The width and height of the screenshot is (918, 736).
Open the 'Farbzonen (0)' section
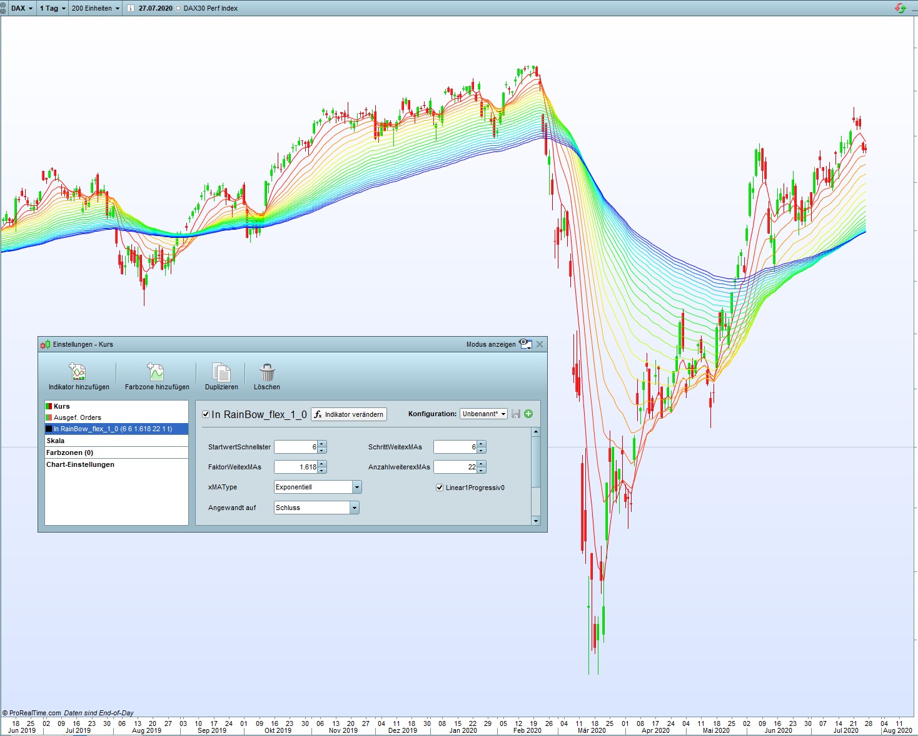[116, 452]
